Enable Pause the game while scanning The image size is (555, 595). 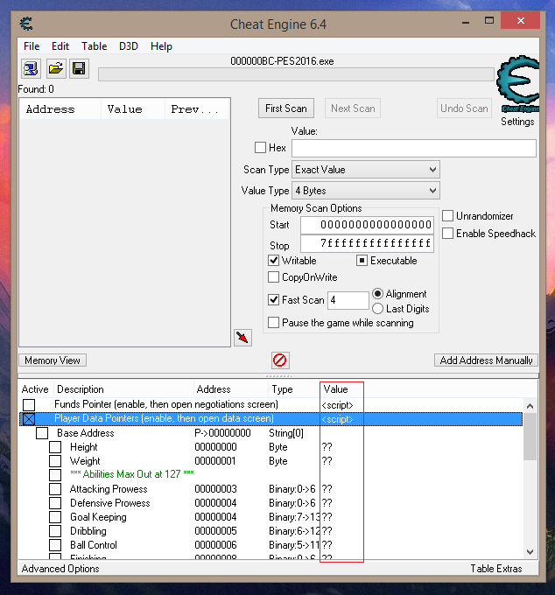[x=273, y=323]
